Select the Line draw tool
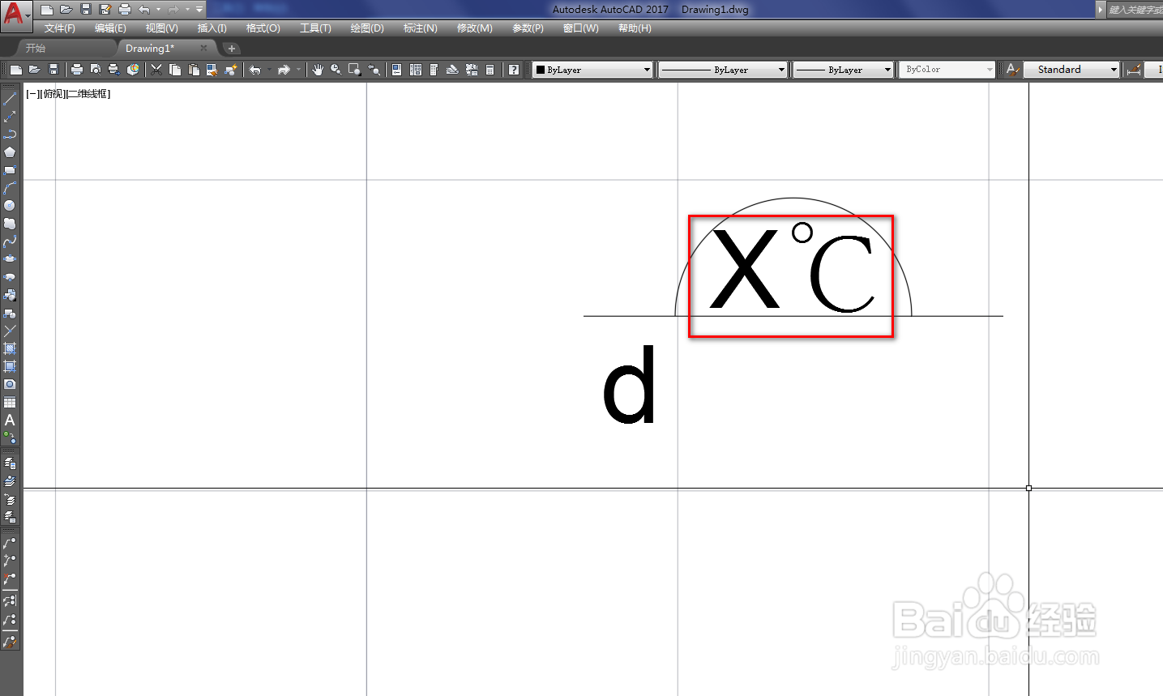The height and width of the screenshot is (696, 1163). click(10, 99)
